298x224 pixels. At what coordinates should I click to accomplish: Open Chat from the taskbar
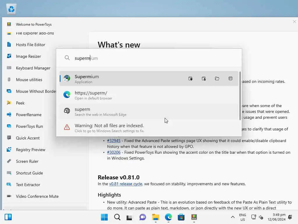[143, 217]
